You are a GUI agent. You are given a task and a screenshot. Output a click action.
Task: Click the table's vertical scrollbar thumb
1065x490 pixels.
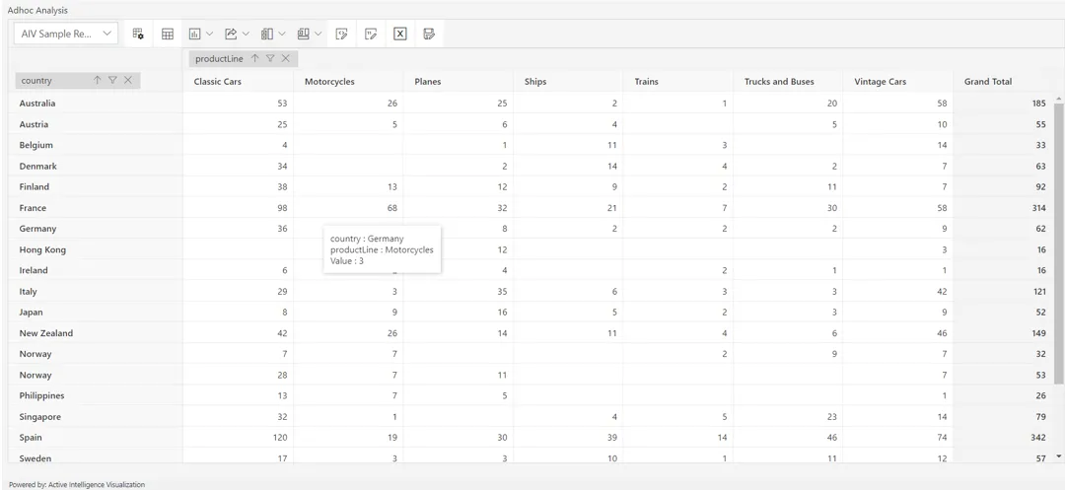[x=1058, y=245]
